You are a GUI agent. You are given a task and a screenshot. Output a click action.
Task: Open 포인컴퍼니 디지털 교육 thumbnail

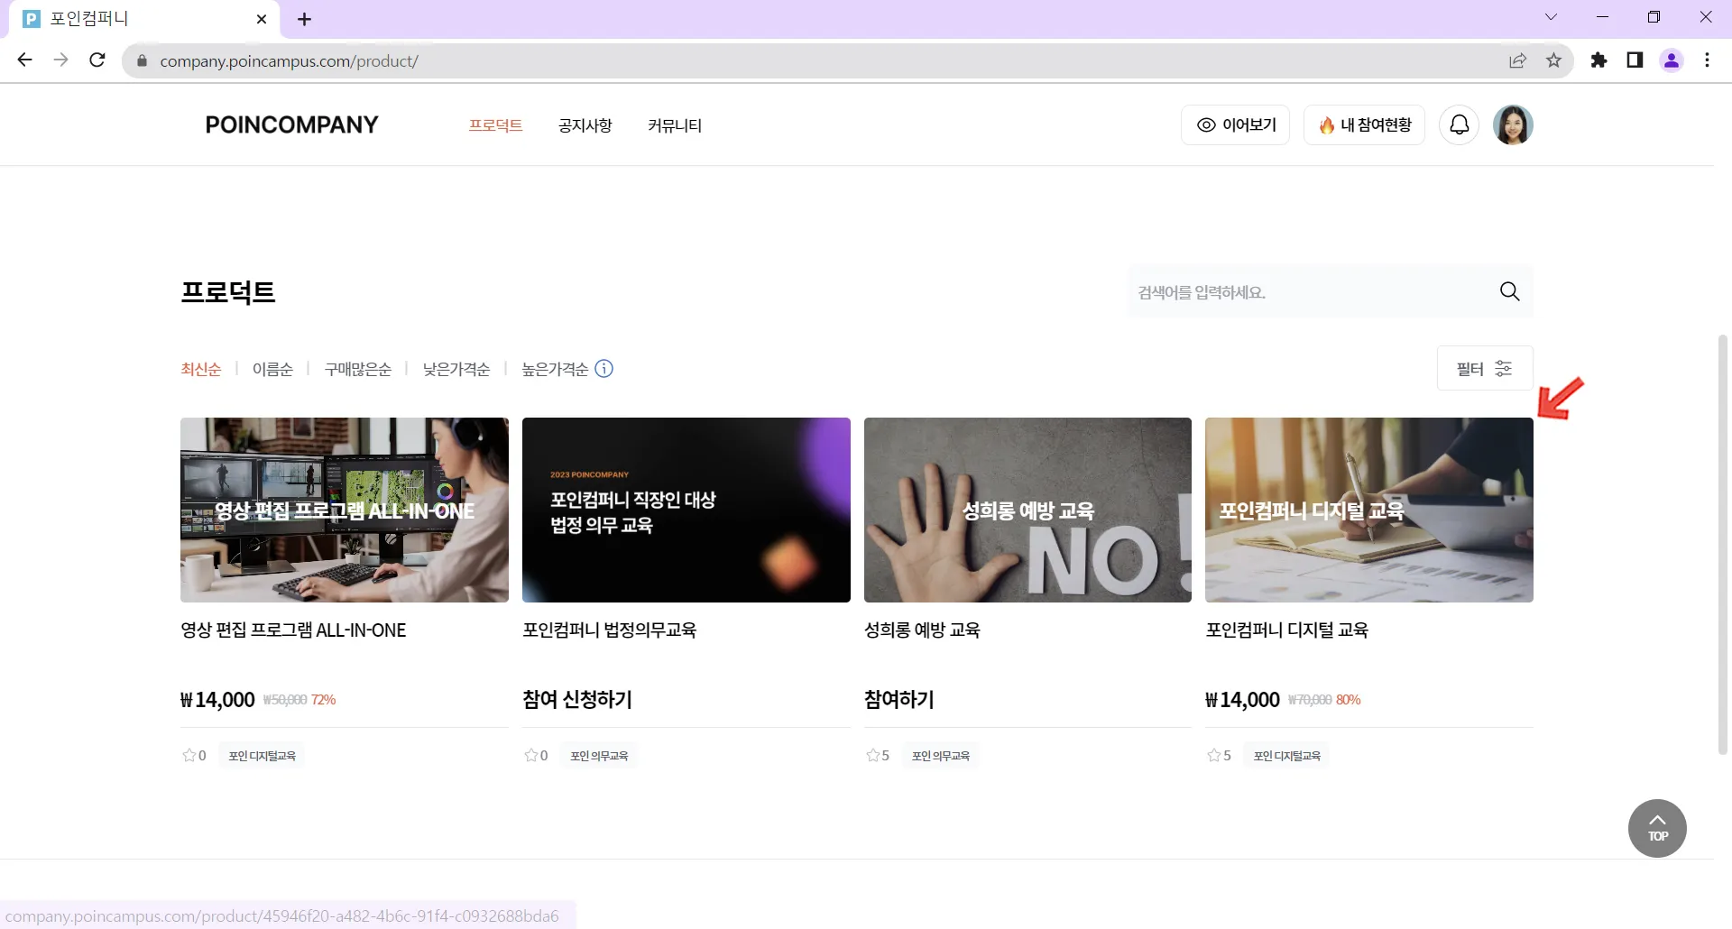pyautogui.click(x=1369, y=510)
